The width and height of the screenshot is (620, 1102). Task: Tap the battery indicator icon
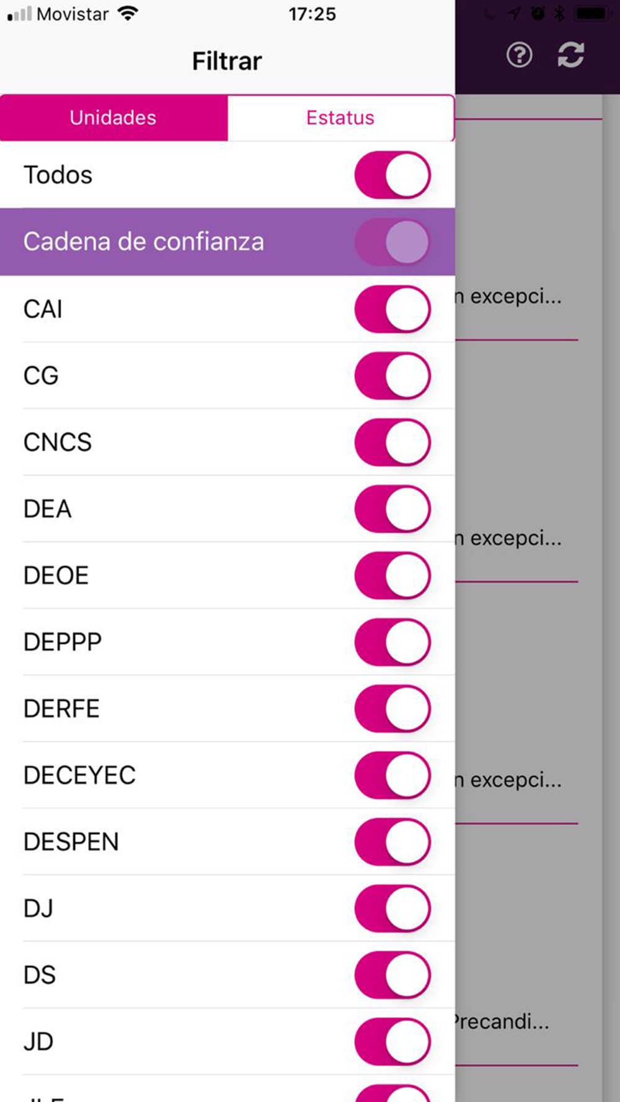[592, 13]
